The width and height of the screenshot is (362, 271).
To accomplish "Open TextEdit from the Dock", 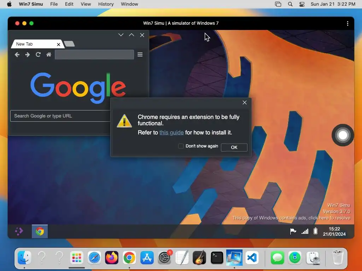I will pyautogui.click(x=182, y=257).
